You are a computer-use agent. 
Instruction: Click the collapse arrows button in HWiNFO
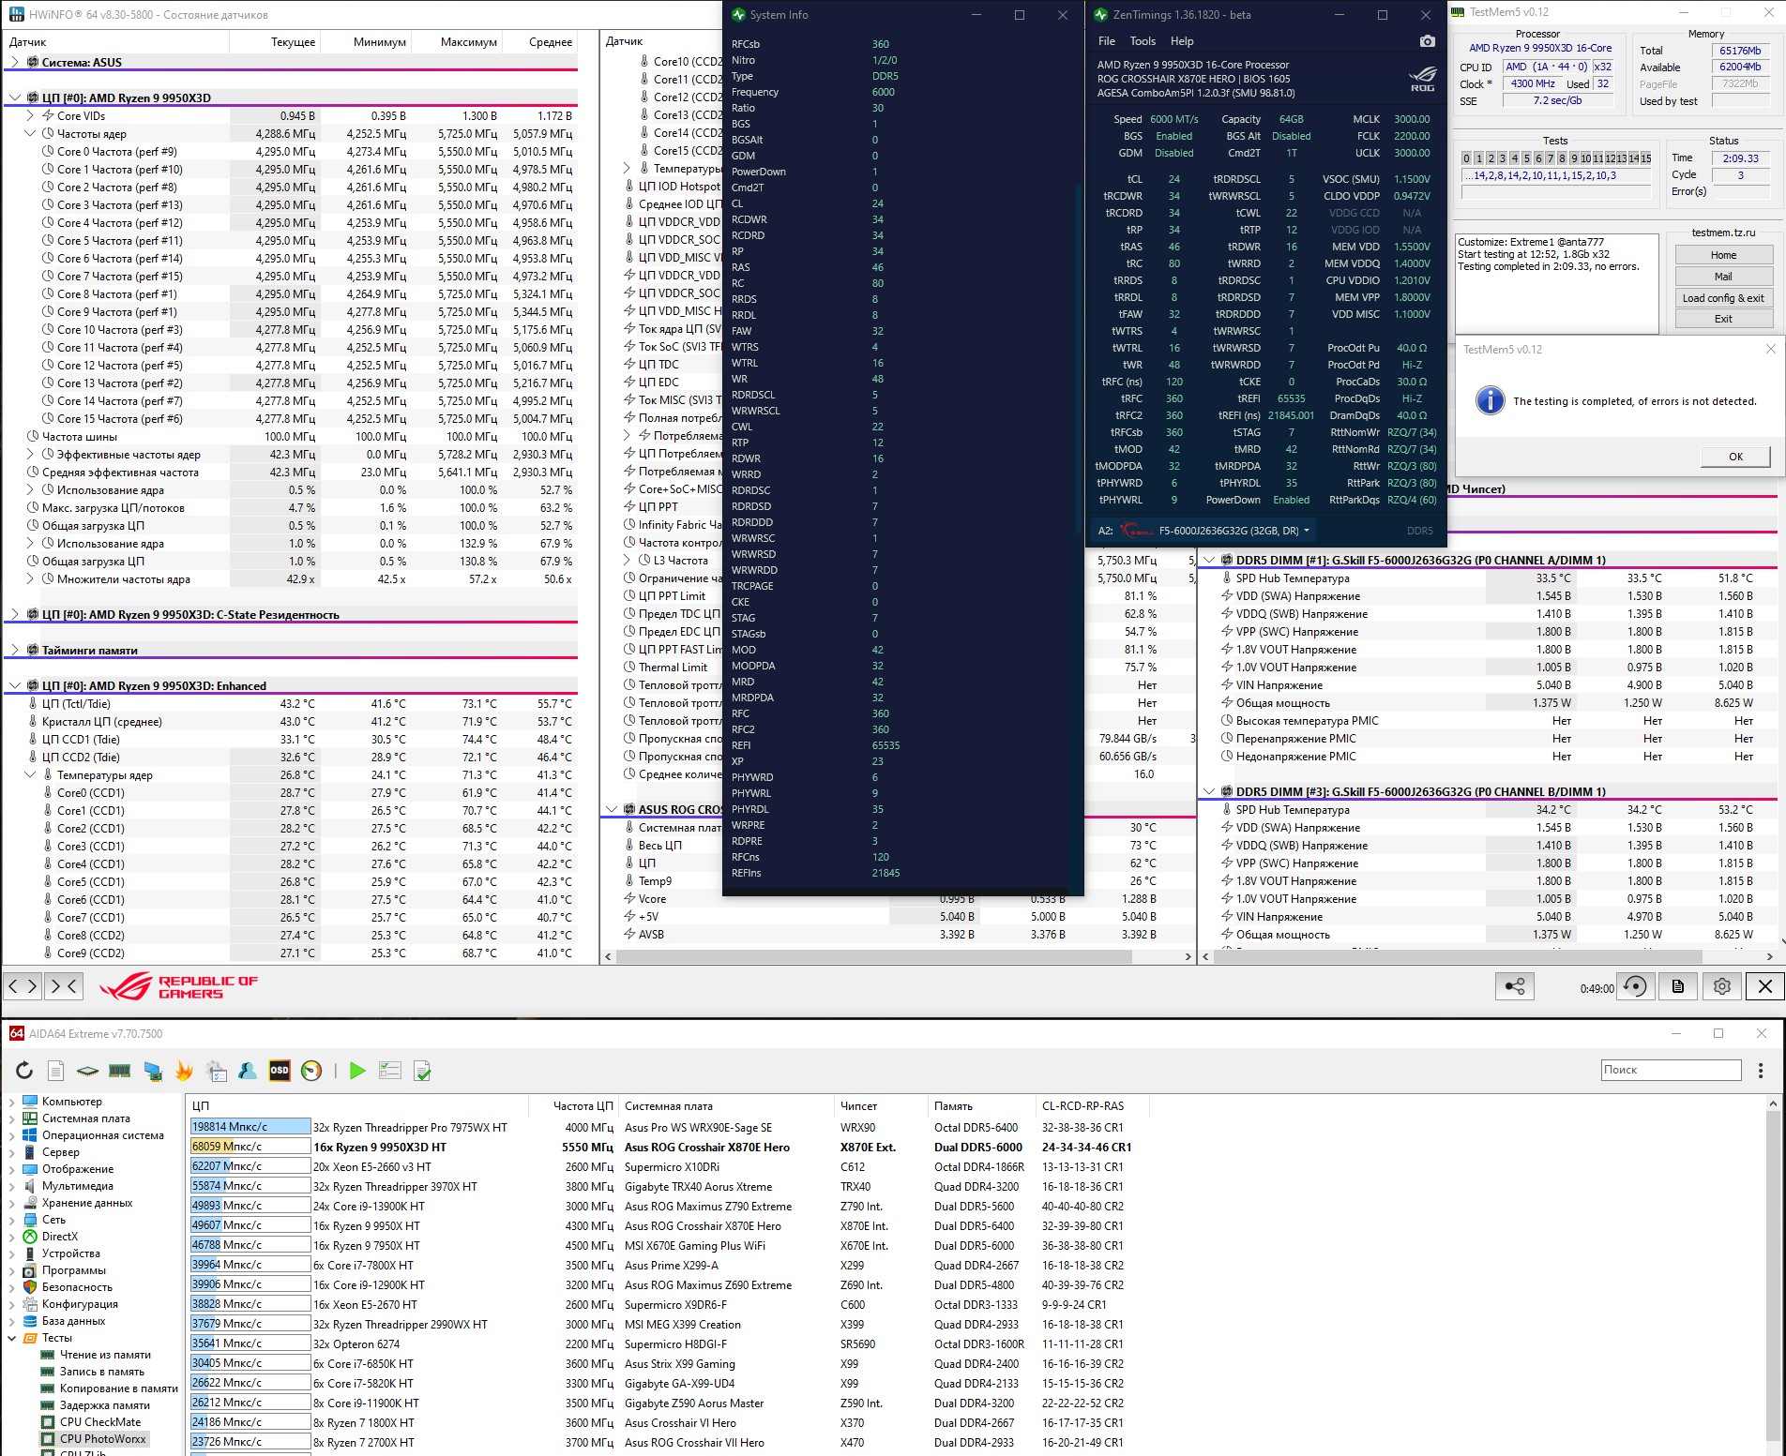64,986
